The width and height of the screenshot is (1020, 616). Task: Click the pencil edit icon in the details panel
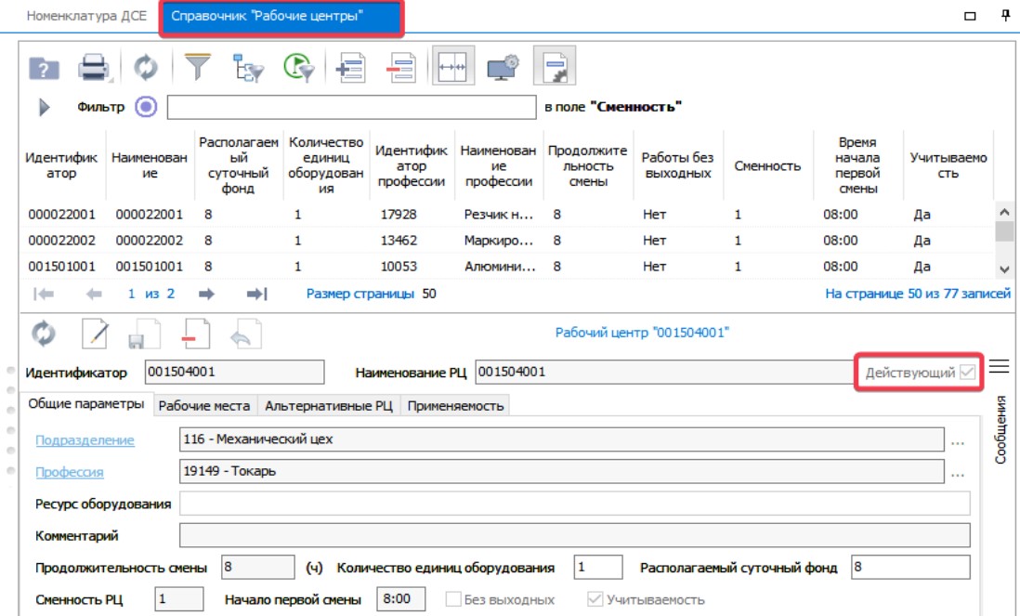click(x=96, y=334)
